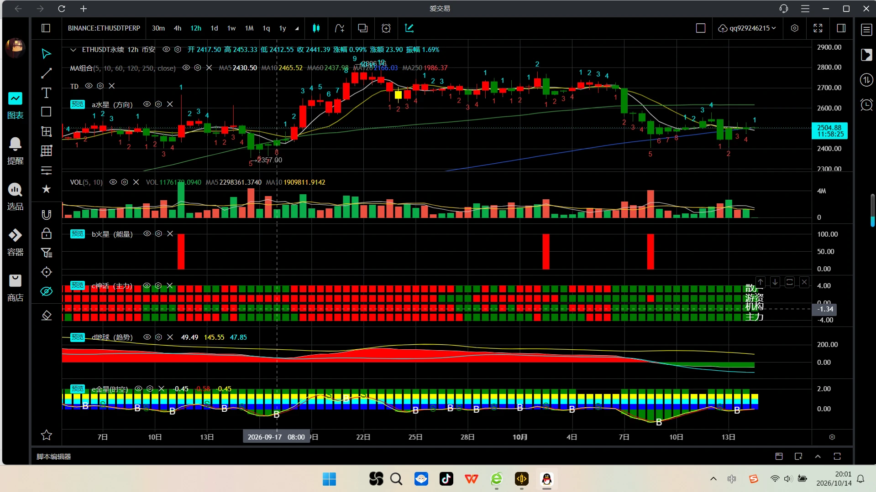876x492 pixels.
Task: Click the fullscreen icon in top toolbar
Action: [x=818, y=28]
